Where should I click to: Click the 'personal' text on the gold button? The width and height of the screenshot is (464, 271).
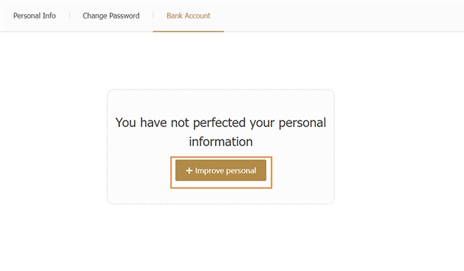coord(241,171)
